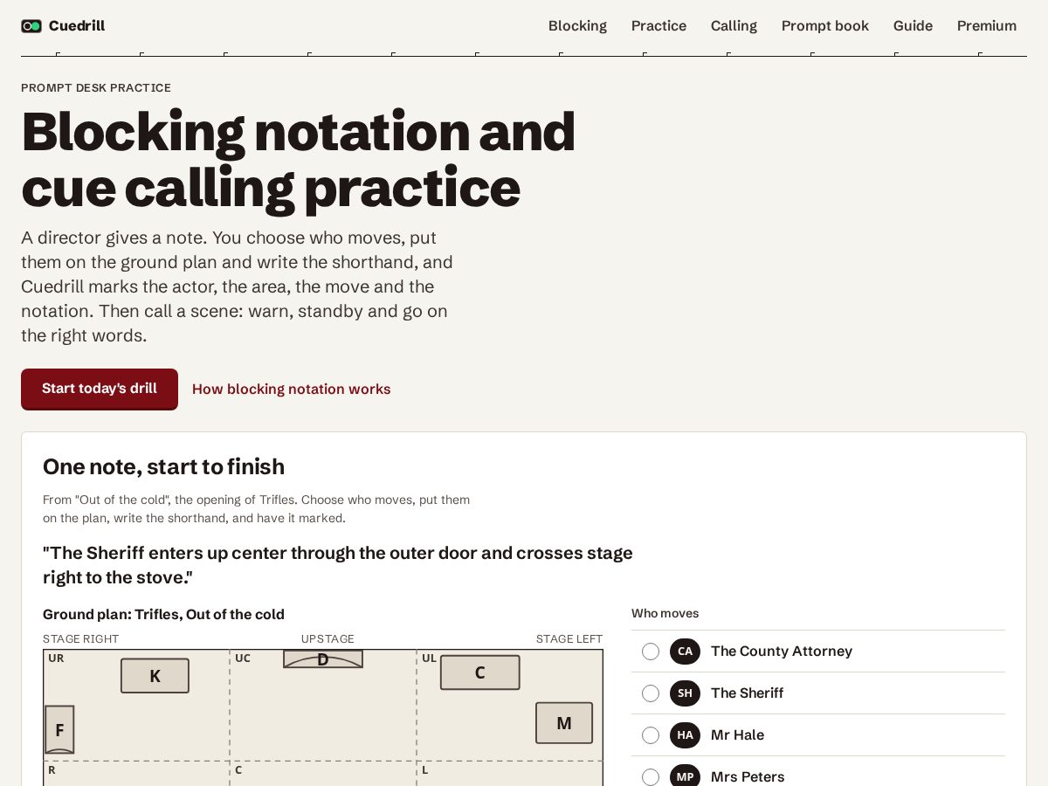Image resolution: width=1048 pixels, height=786 pixels.
Task: Click the UR stage area label
Action: [x=56, y=658]
